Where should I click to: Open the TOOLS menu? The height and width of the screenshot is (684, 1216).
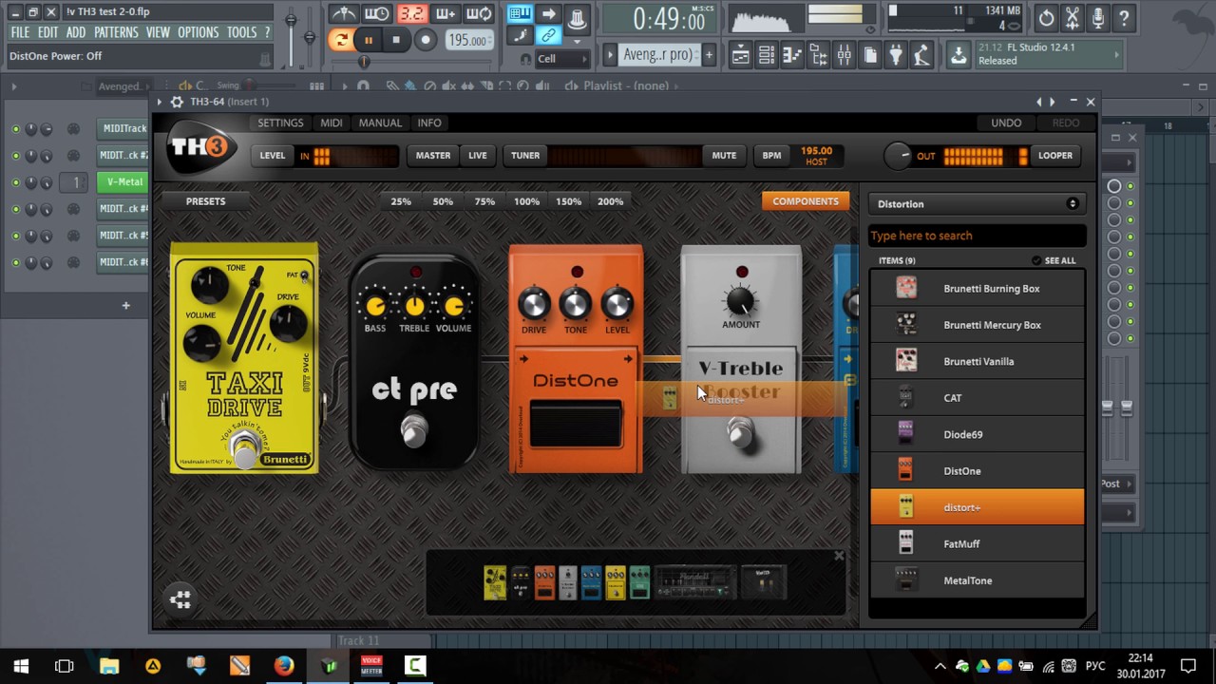pos(241,32)
